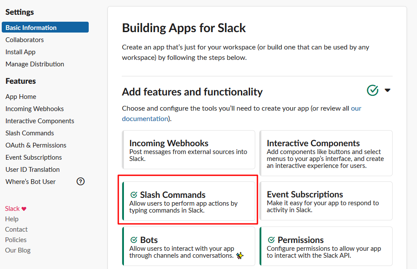
Task: Click the green checkmark beside Permissions
Action: point(271,240)
